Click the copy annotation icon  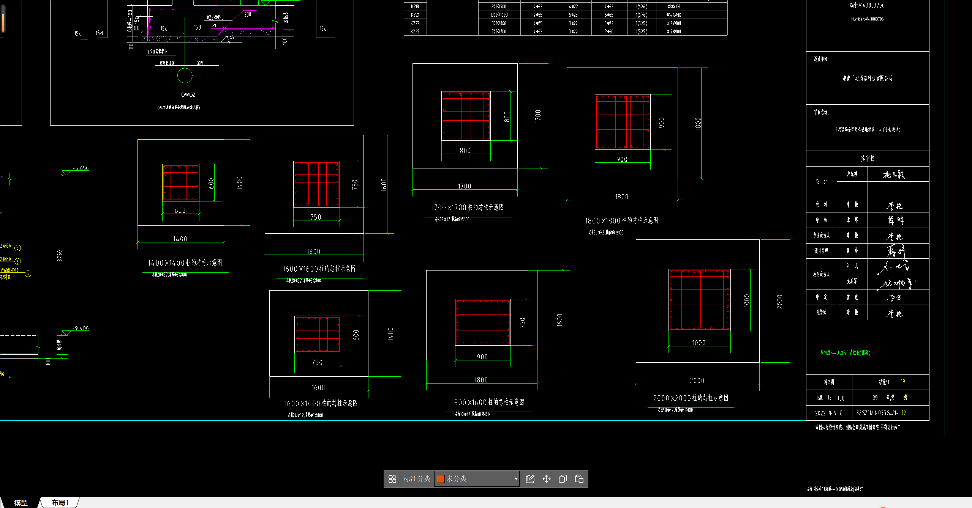[x=563, y=479]
